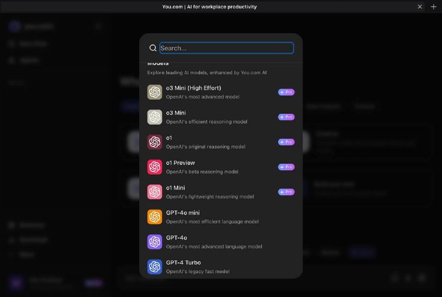Close the You.com browser tab
The width and height of the screenshot is (442, 297).
click(x=420, y=7)
